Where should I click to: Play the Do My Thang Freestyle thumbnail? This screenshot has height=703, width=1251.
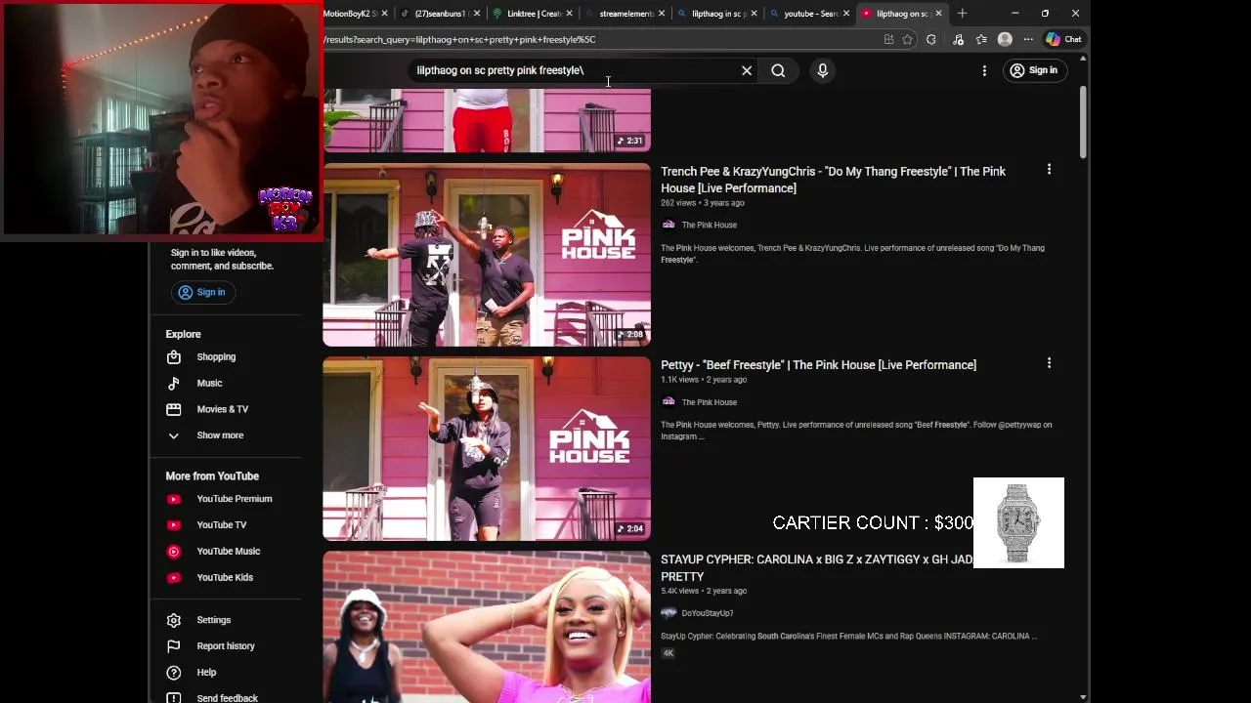487,255
